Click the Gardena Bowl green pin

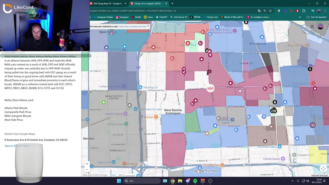pos(126,124)
